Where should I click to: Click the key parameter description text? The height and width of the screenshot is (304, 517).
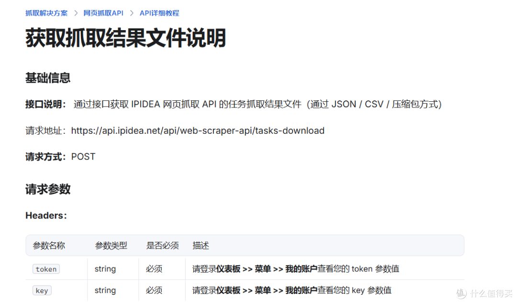point(292,291)
